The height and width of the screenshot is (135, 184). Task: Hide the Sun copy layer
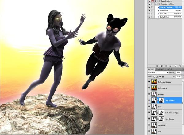click(x=149, y=125)
